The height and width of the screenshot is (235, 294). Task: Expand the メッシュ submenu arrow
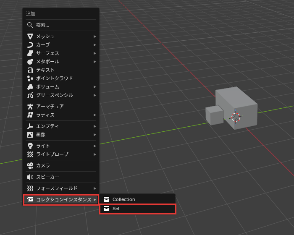[x=94, y=37]
